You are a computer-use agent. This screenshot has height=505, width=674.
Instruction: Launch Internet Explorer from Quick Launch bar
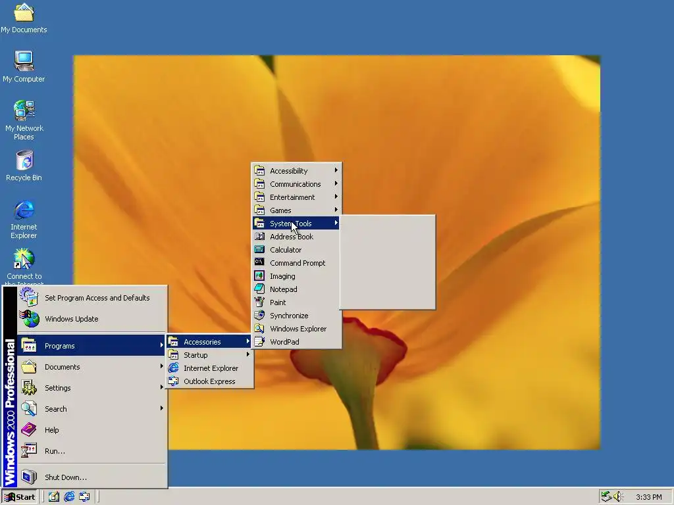69,497
